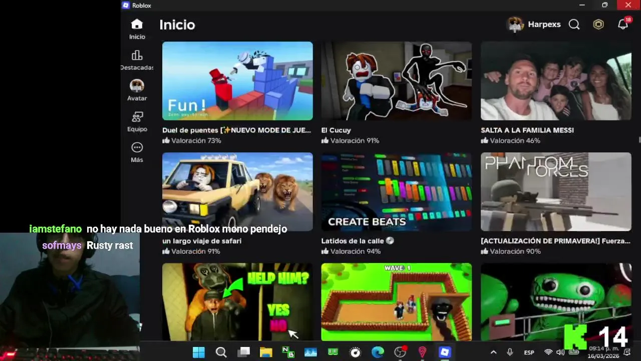Click 'Valoración 90%' rating text
The height and width of the screenshot is (361, 641).
click(515, 252)
